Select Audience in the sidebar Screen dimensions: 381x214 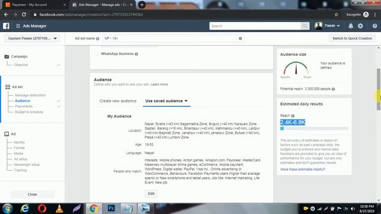point(23,100)
